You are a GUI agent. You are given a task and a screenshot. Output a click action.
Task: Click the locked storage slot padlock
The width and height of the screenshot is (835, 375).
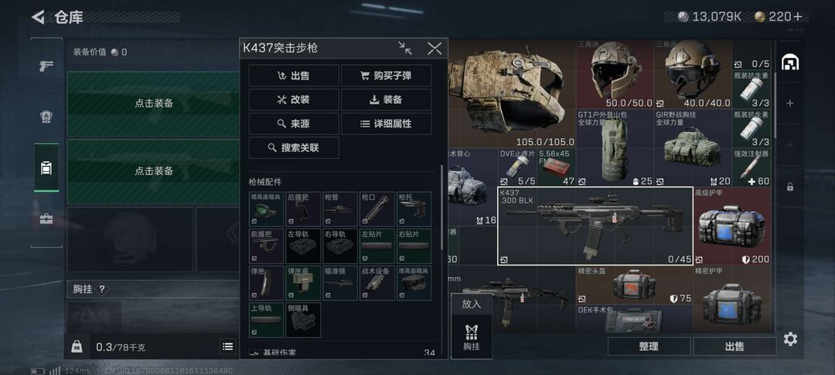click(x=790, y=187)
